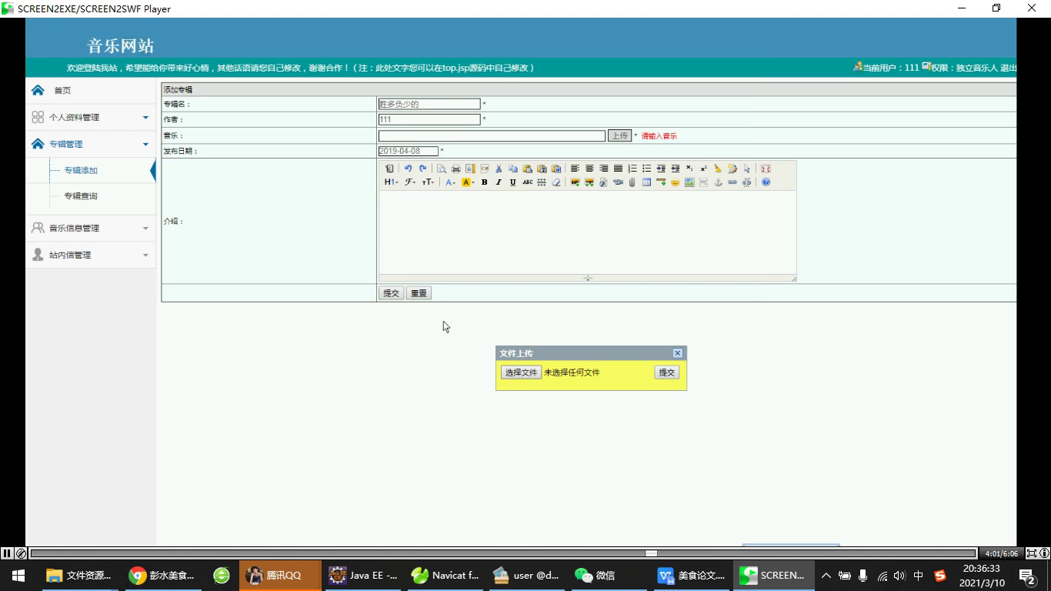Image resolution: width=1051 pixels, height=591 pixels.
Task: Click the print icon in editor toolbar
Action: pyautogui.click(x=455, y=169)
